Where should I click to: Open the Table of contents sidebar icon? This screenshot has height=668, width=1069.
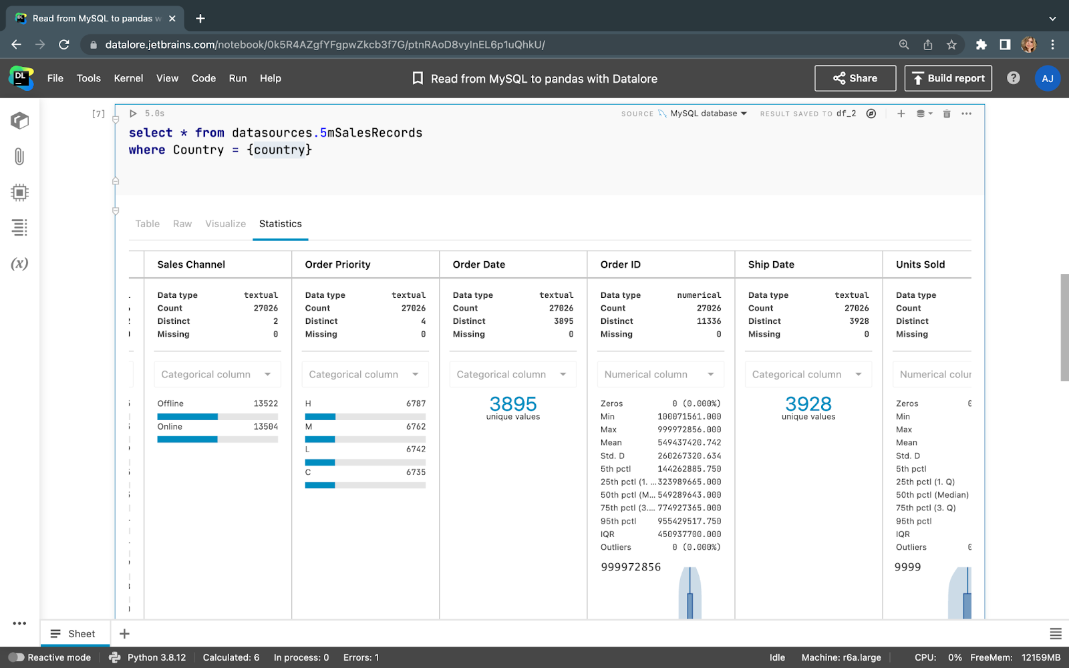19,228
